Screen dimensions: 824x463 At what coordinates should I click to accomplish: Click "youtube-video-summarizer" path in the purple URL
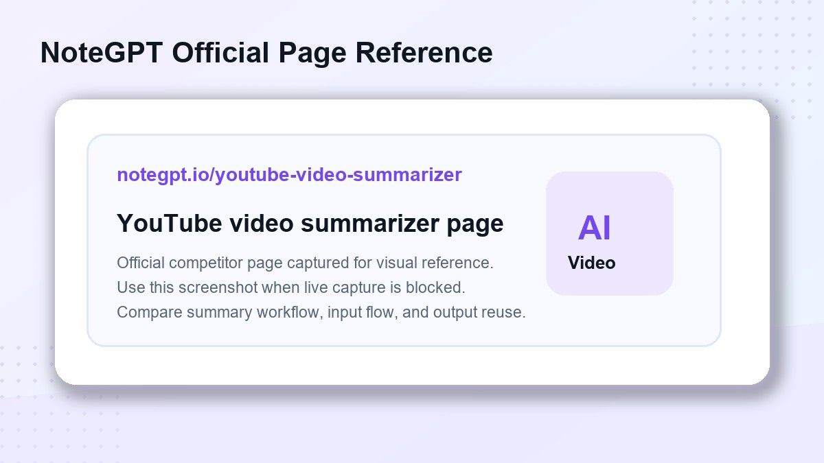[x=338, y=175]
